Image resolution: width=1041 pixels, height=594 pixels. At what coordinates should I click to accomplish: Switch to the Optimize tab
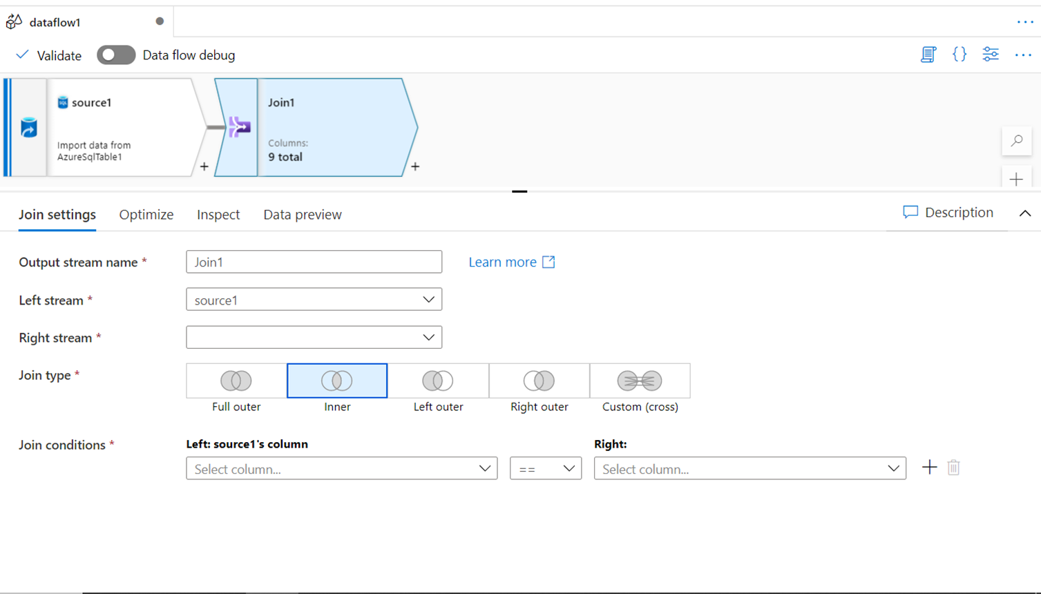click(146, 215)
